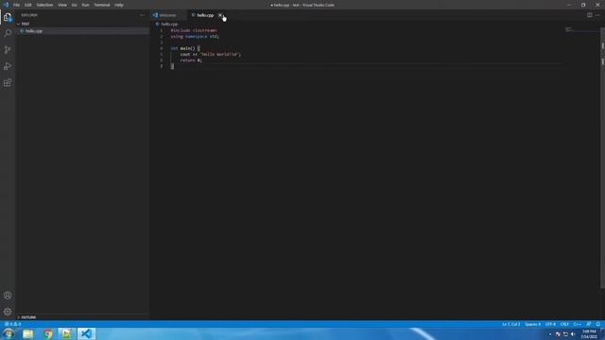Viewport: 605px width, 340px height.
Task: Open editor more actions ellipsis at top right
Action: [x=597, y=15]
